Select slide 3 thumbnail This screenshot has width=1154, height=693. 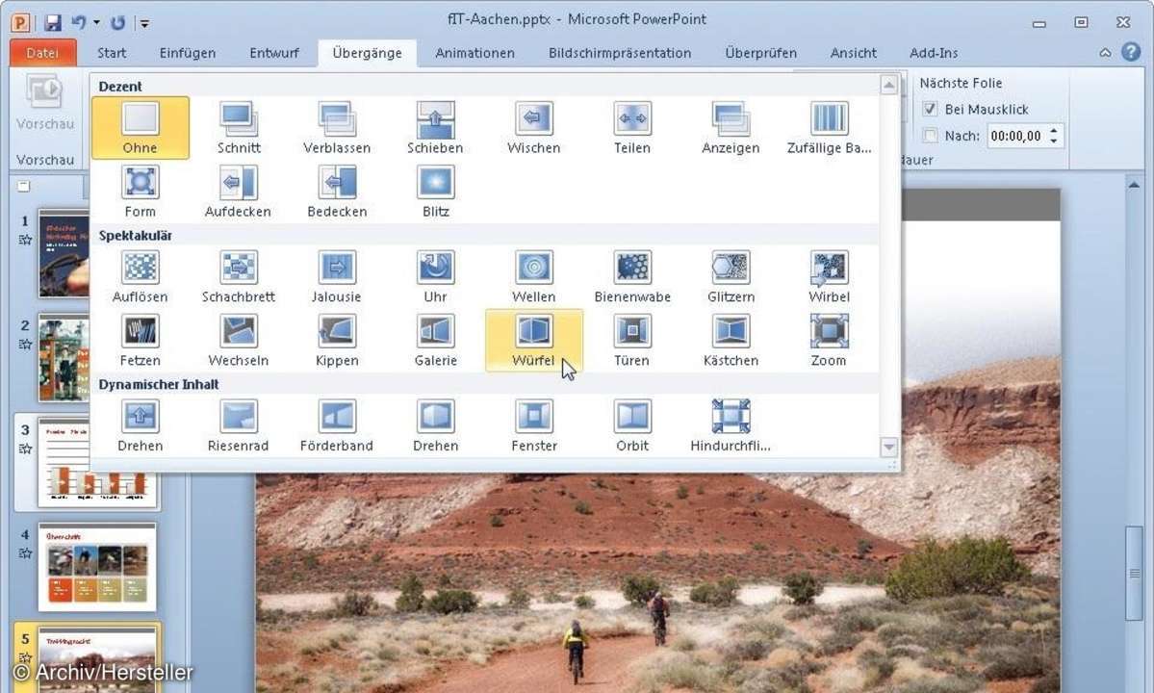(x=97, y=463)
